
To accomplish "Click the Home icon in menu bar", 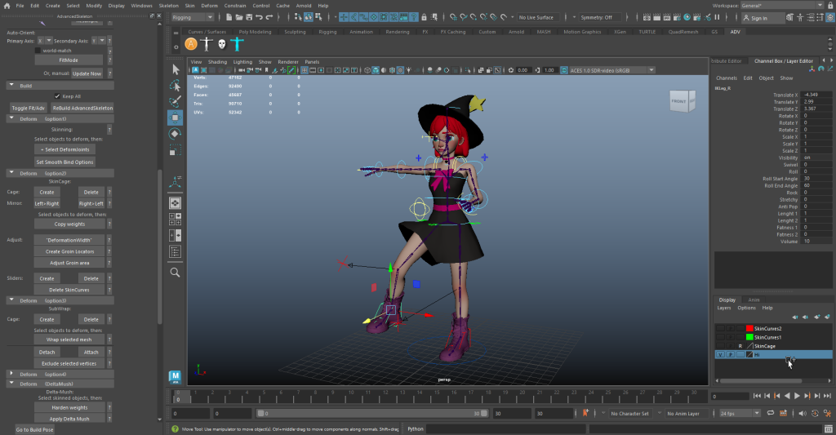I will click(7, 6).
